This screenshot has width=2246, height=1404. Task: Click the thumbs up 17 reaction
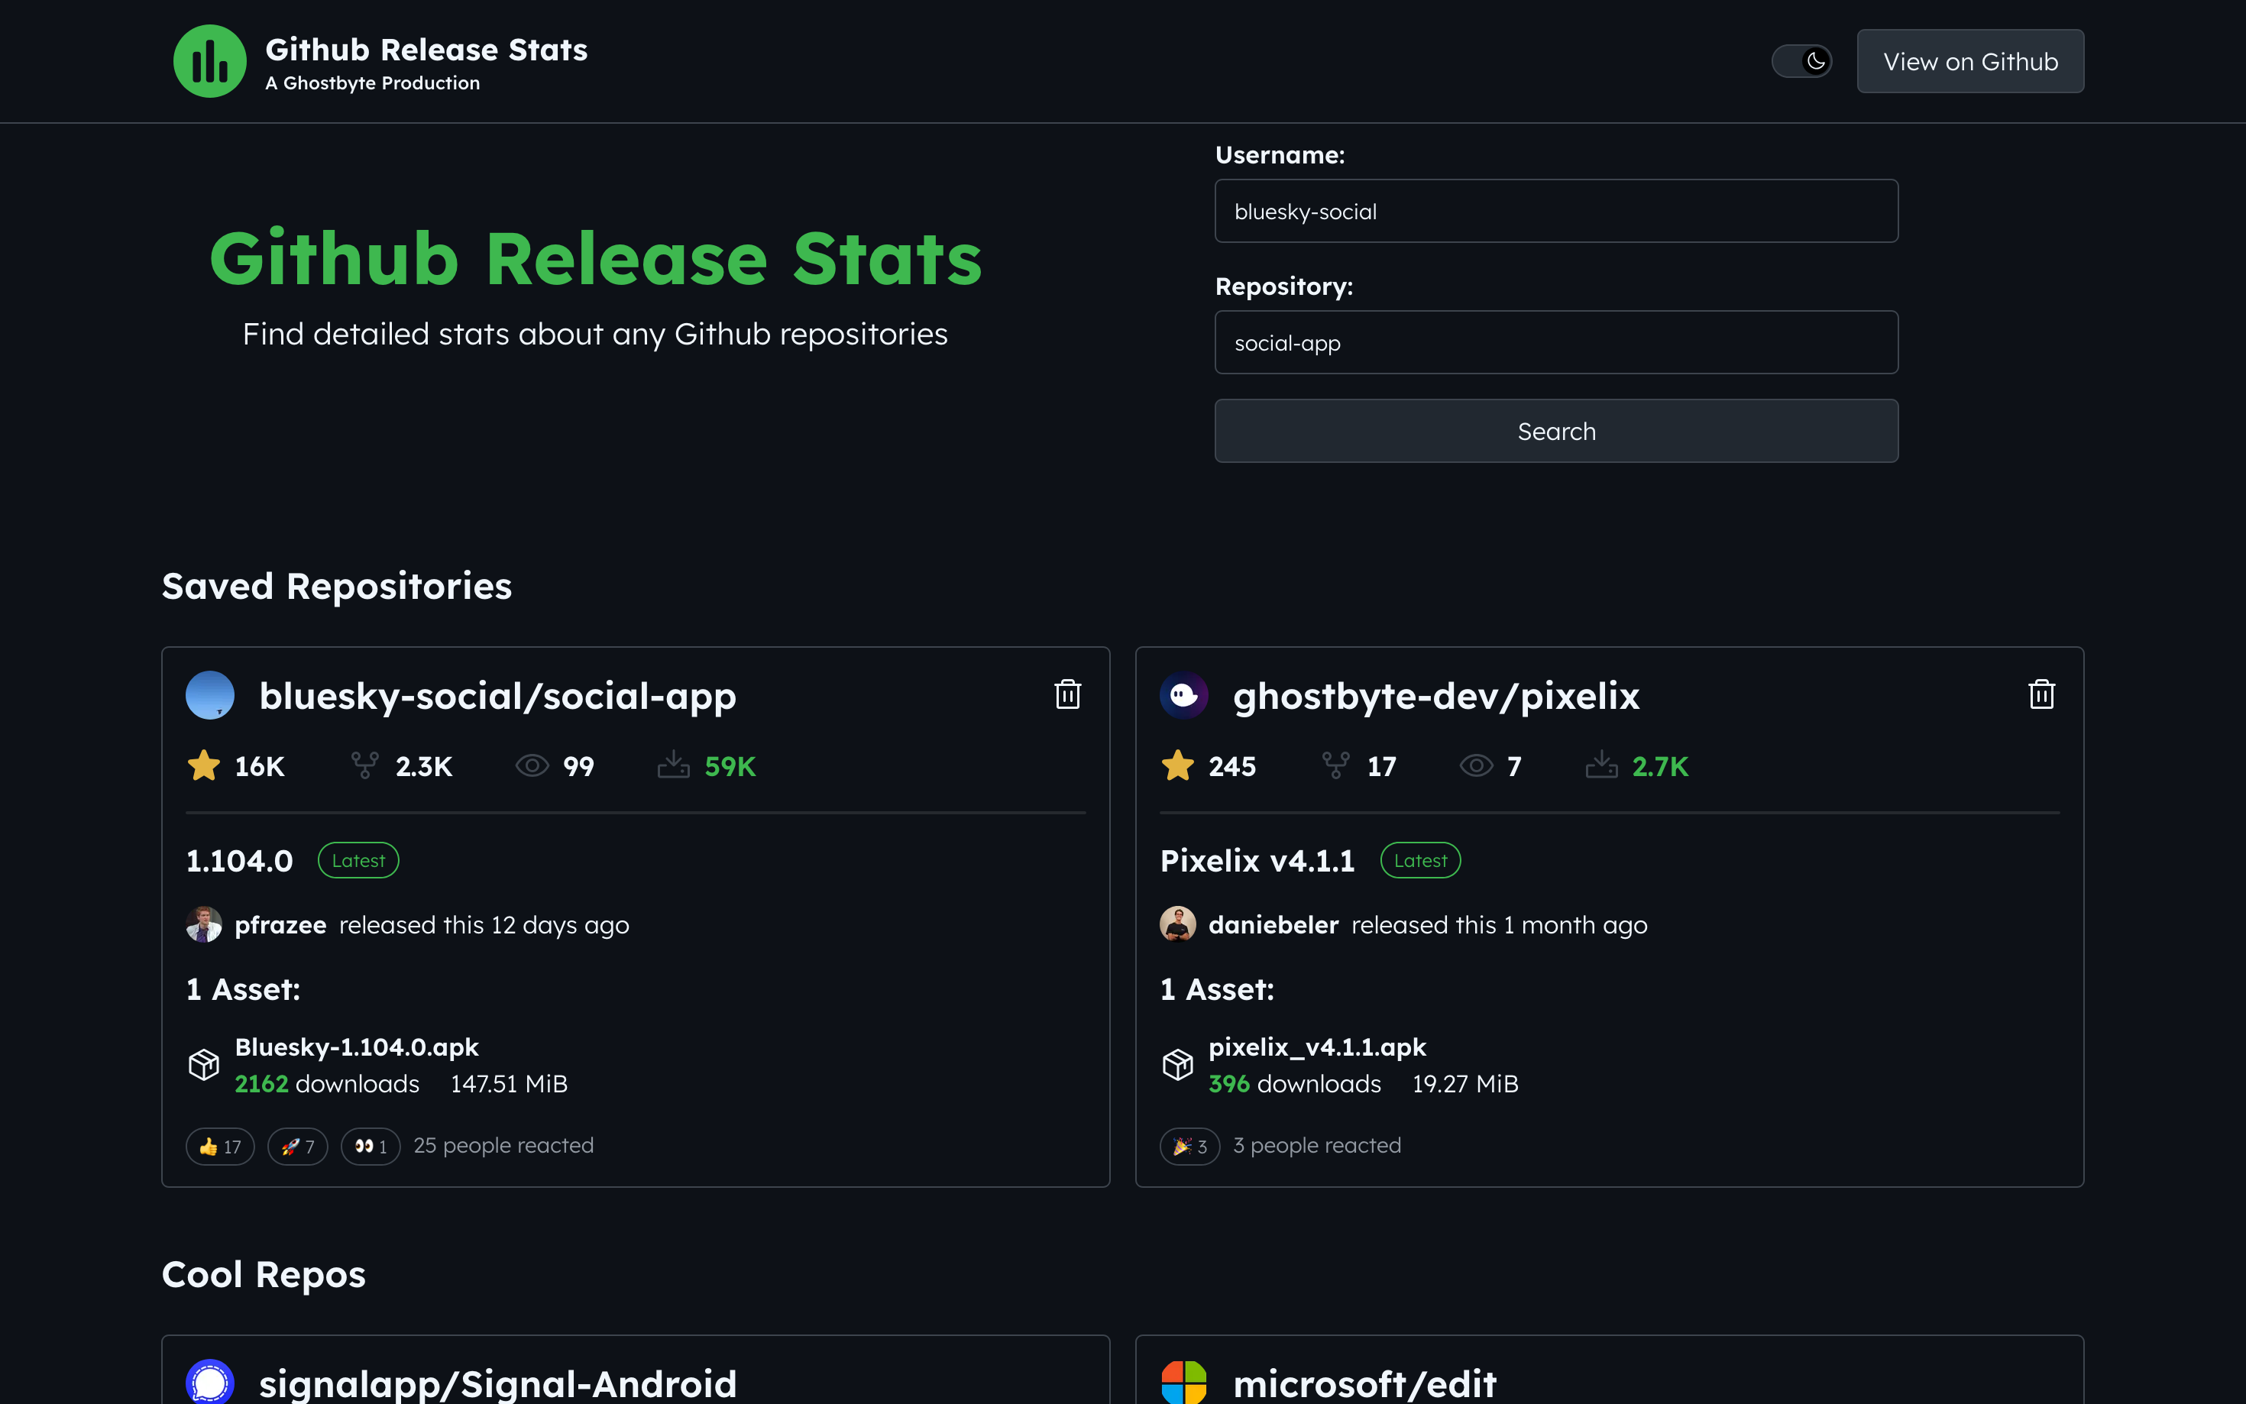tap(220, 1147)
